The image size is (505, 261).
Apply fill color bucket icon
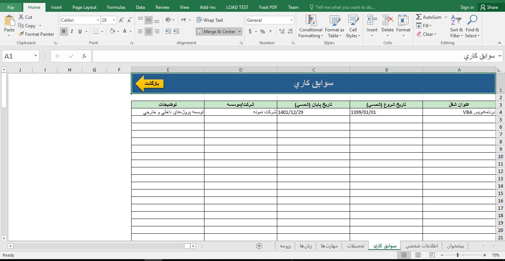coord(112,31)
